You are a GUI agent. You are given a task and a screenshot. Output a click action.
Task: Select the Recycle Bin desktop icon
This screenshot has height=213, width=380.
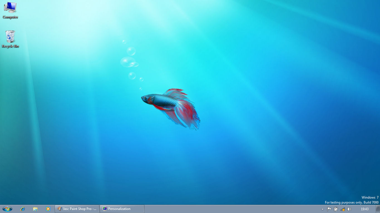[10, 36]
